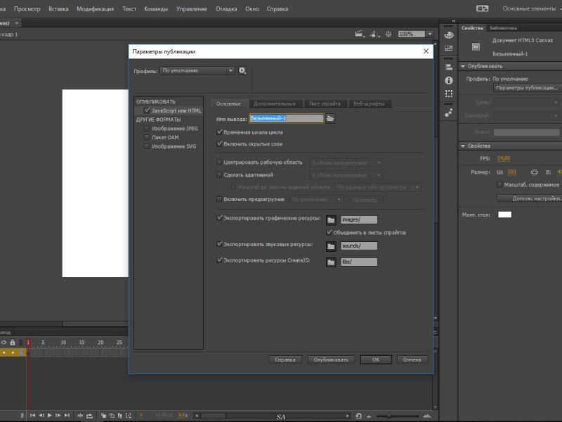Browse output file with folder icon
562x422 pixels.
(x=330, y=118)
